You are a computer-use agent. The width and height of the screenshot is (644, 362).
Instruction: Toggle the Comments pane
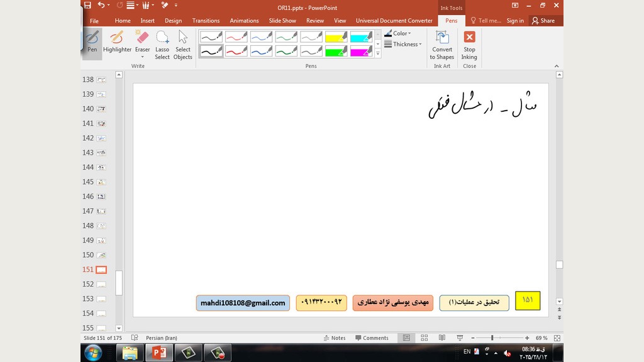point(371,338)
